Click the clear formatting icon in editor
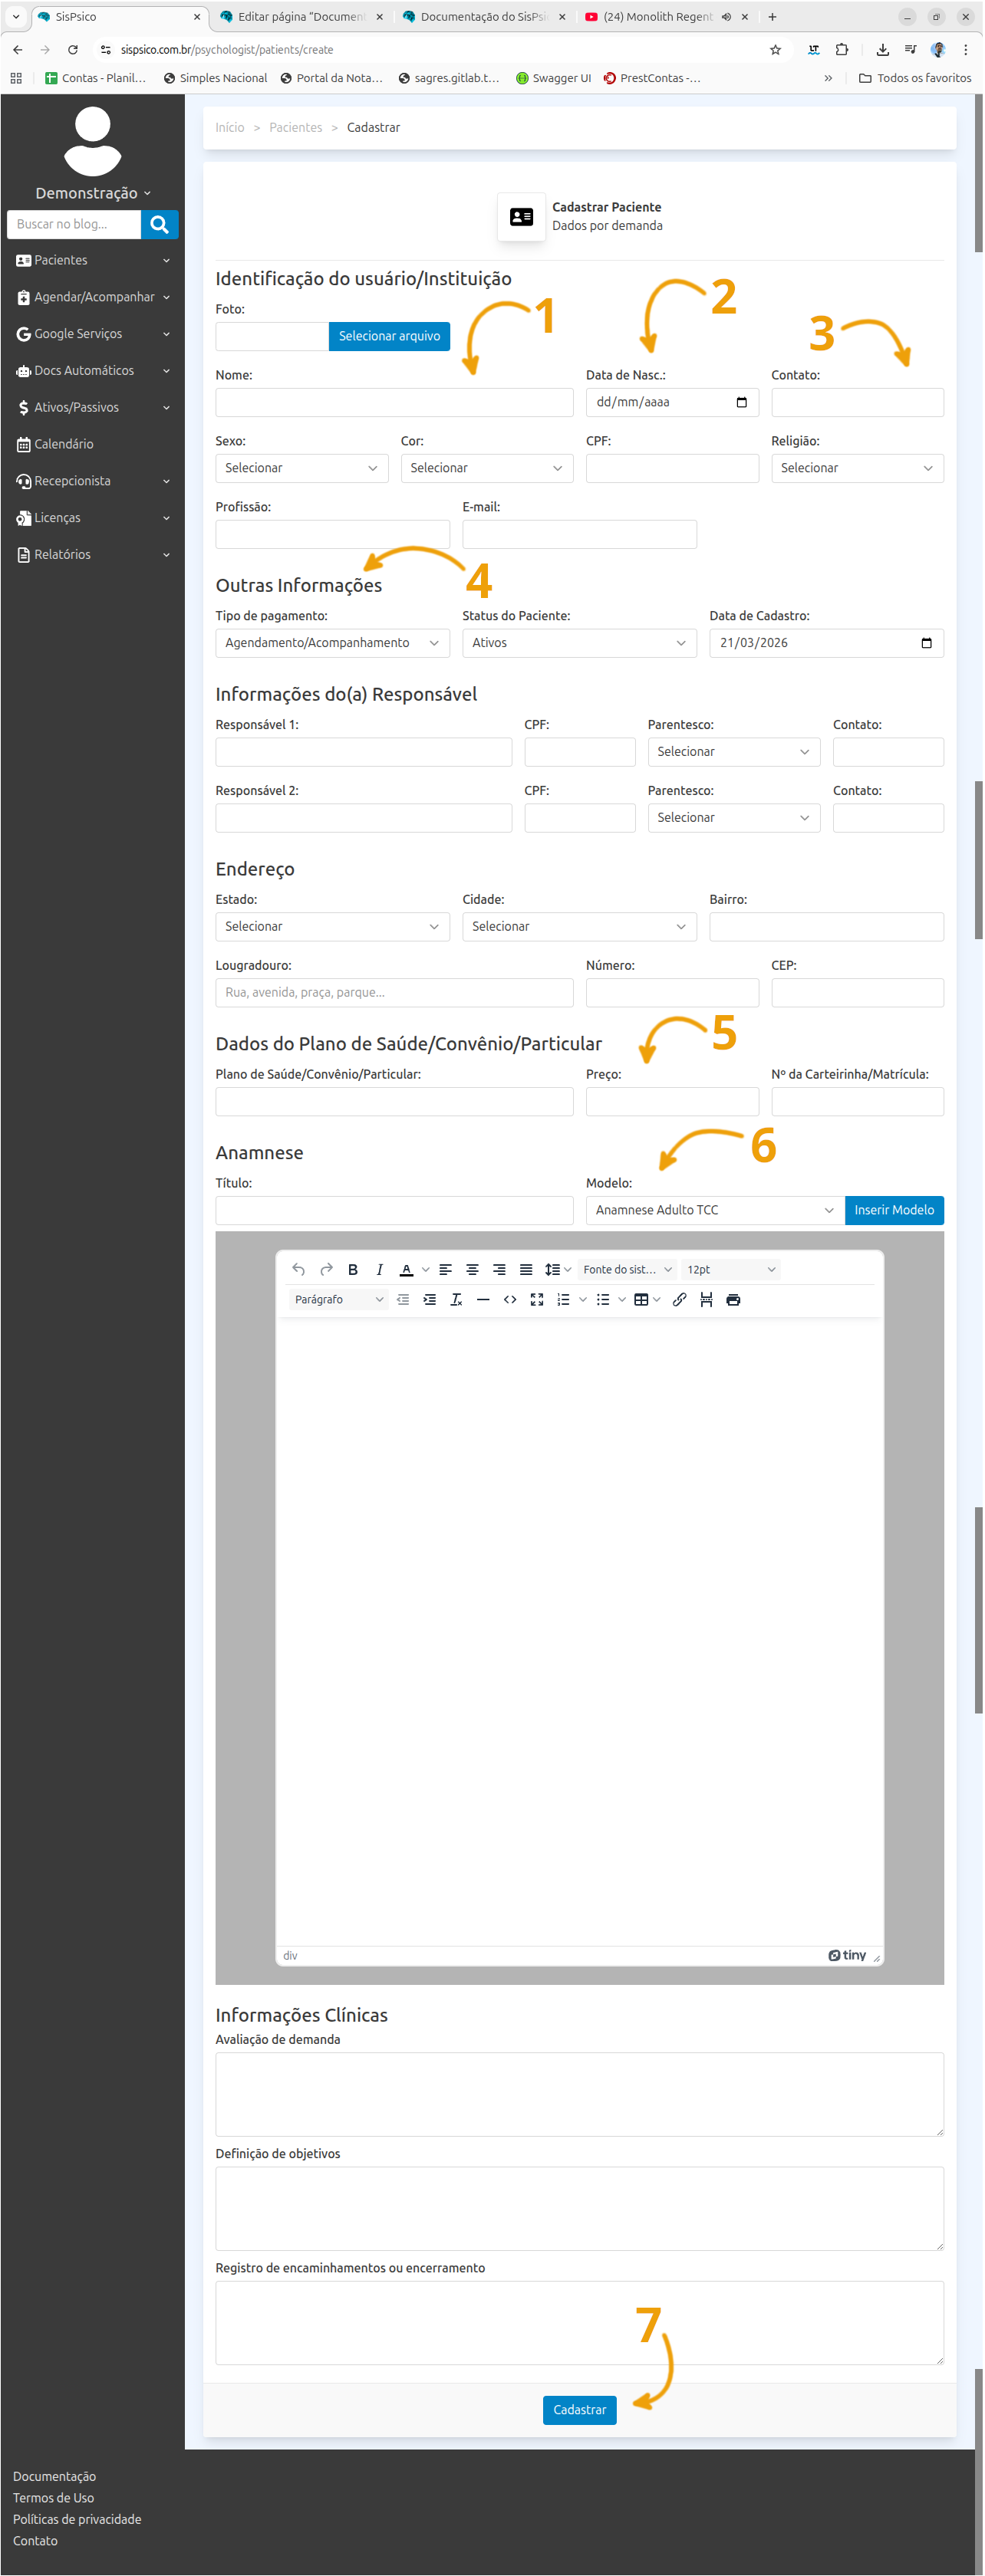Screen dimensions: 985x2576 (456, 1299)
